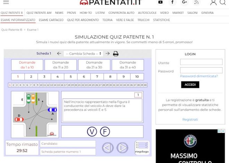Select Vere e False submenu
This screenshot has width=229, height=163.
point(125,20)
